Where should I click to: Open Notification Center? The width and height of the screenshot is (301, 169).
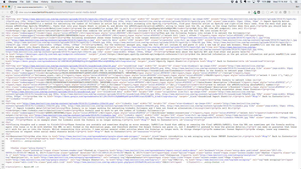pos(296,2)
